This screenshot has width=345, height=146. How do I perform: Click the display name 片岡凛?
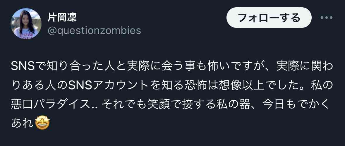pyautogui.click(x=62, y=17)
